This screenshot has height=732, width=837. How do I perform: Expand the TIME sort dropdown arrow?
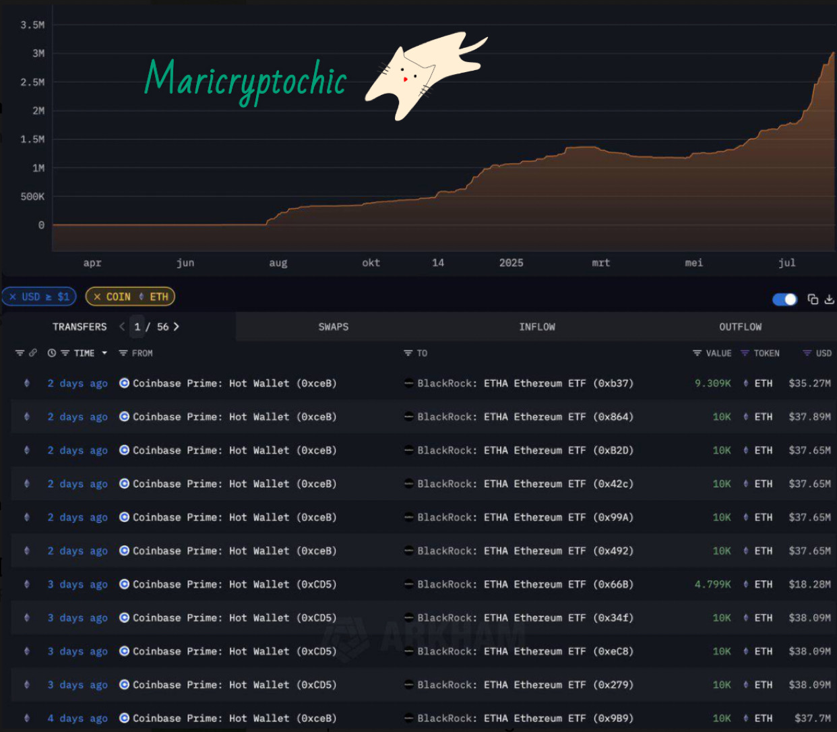coord(104,353)
